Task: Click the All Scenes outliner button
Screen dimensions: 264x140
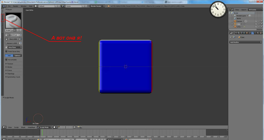Action: click(252, 10)
